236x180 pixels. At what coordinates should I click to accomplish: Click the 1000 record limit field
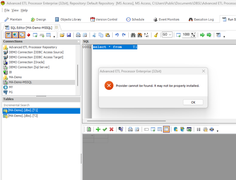click(186, 35)
